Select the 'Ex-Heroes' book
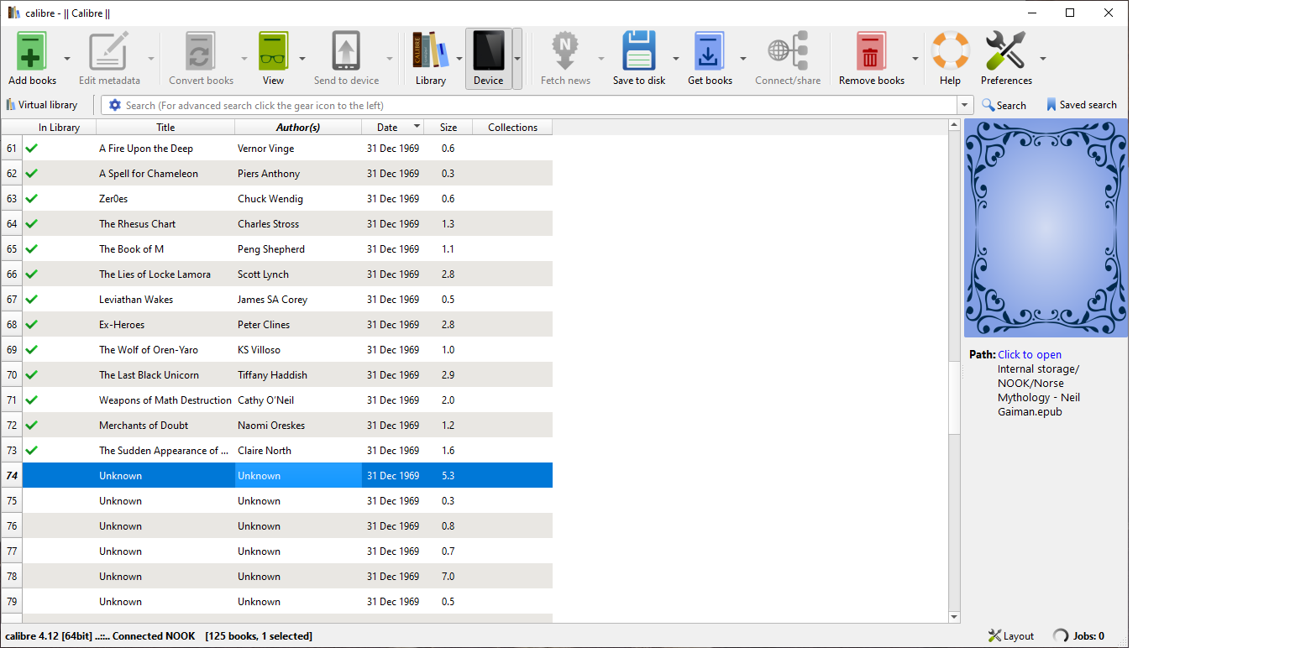This screenshot has width=1290, height=648. click(x=122, y=325)
